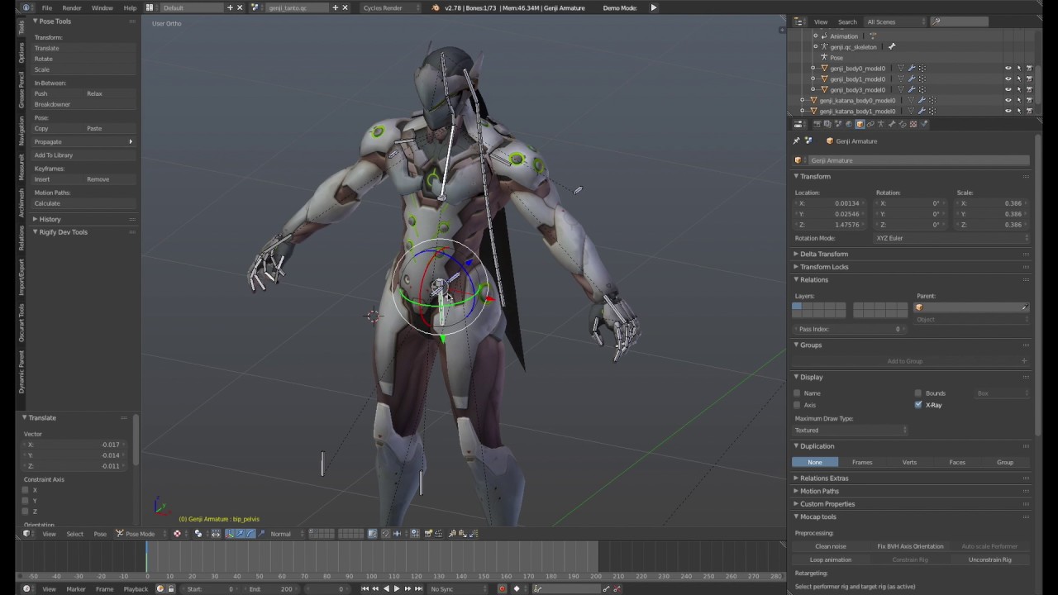Toggle visibility eye of genji_katana_body0_model0
Image resolution: width=1058 pixels, height=595 pixels.
pos(1008,100)
